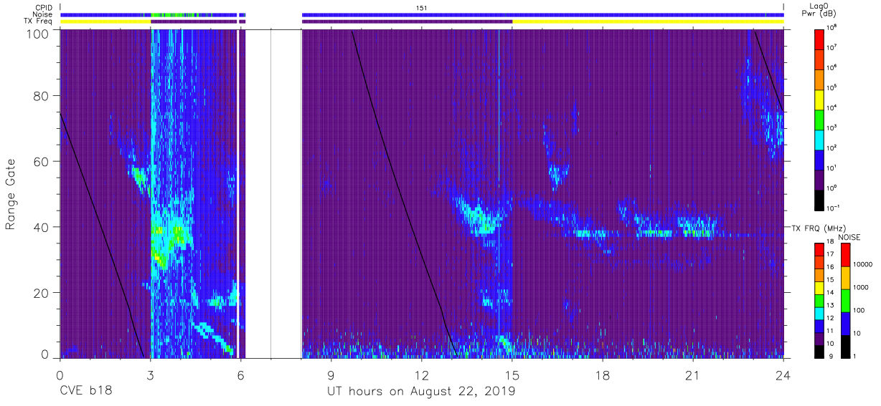
Task: Click the blue segment of the NOISE color bar
Action: [x=844, y=322]
